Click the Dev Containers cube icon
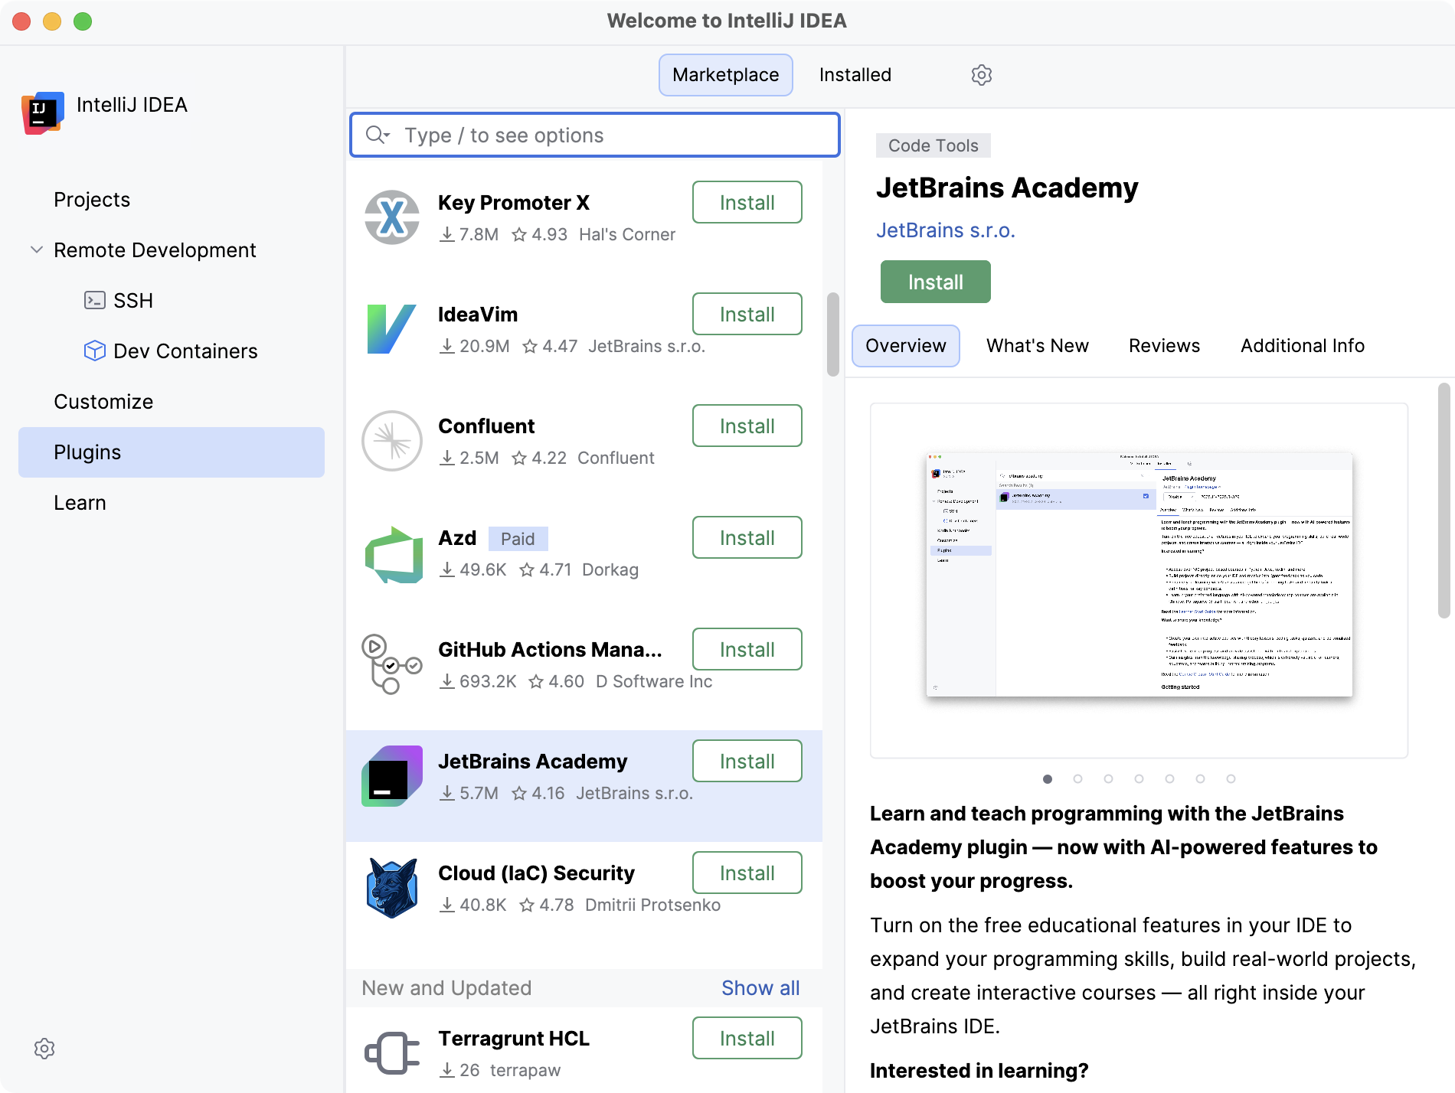This screenshot has height=1093, width=1455. (x=94, y=351)
